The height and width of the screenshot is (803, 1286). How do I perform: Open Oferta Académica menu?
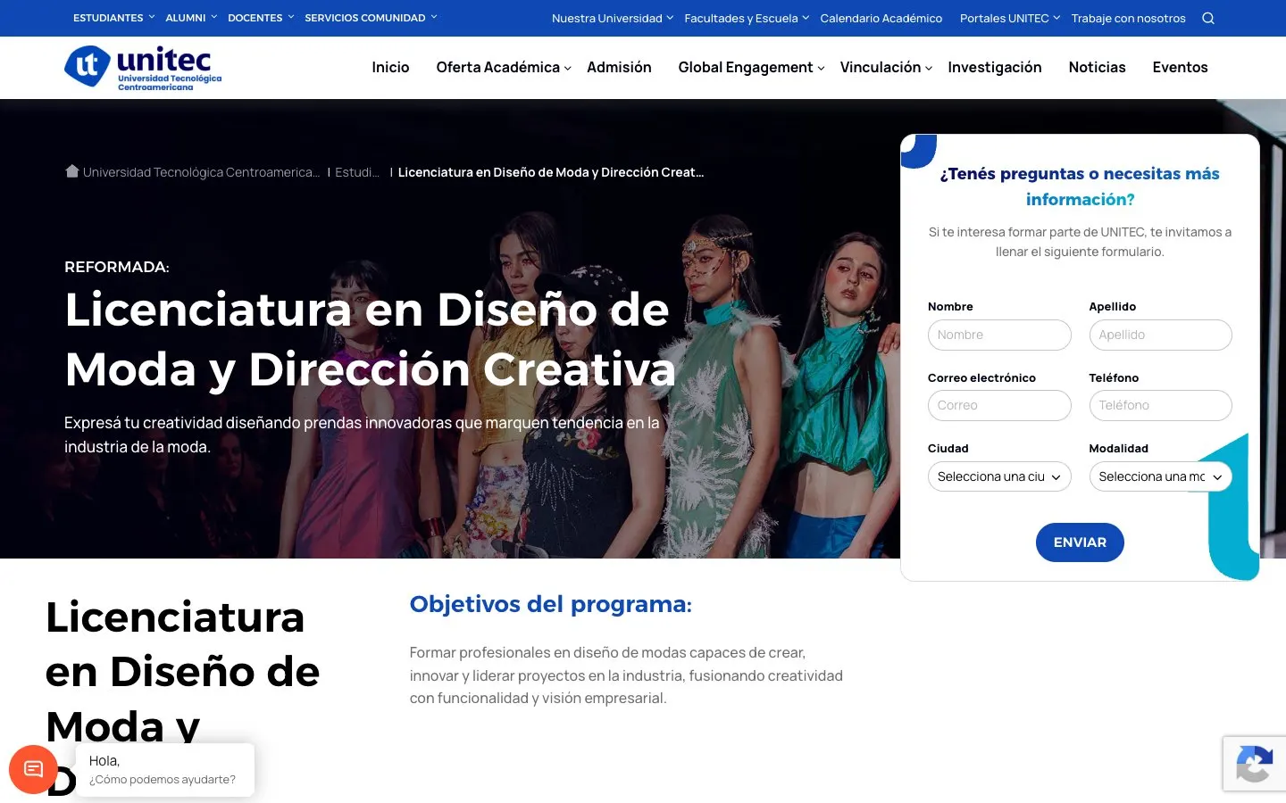point(504,67)
